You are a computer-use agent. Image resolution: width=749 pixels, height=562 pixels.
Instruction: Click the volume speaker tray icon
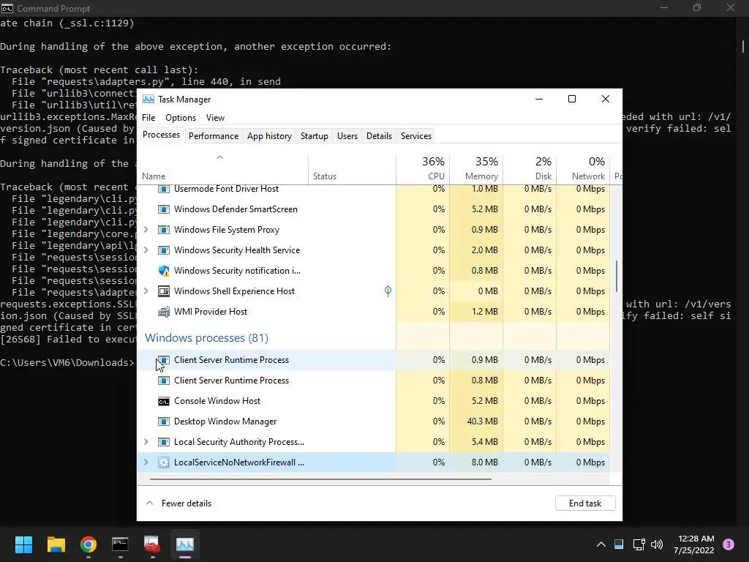tap(658, 544)
